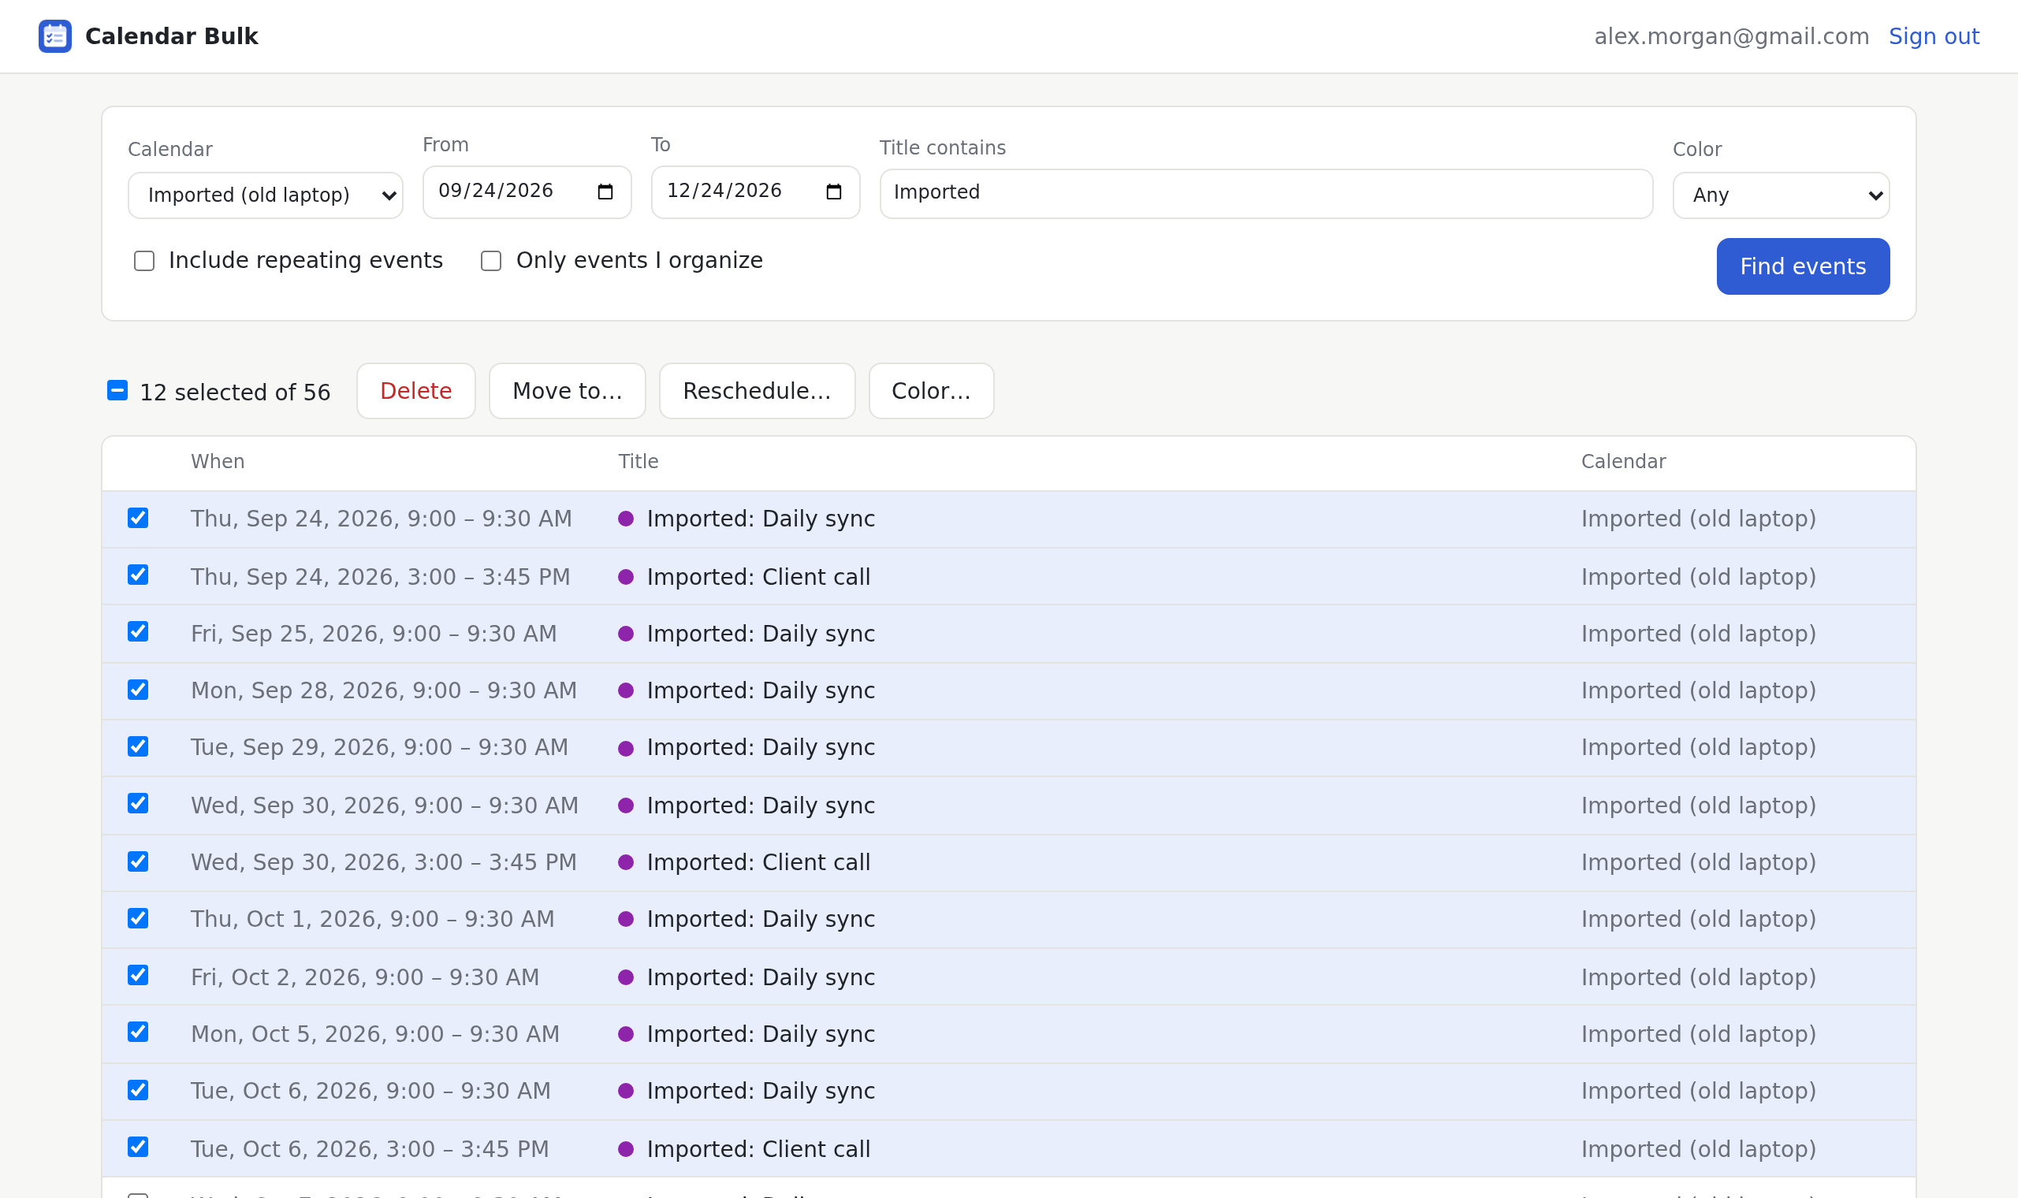The width and height of the screenshot is (2018, 1198).
Task: Click the Title column header
Action: click(639, 462)
